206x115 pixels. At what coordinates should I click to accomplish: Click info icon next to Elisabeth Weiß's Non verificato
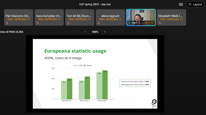click(x=181, y=19)
